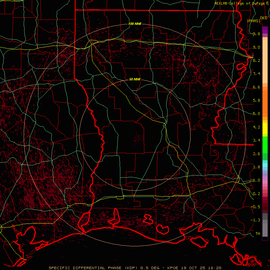Click the [PHAS] units label
This screenshot has height=270, width=270.
point(253,21)
